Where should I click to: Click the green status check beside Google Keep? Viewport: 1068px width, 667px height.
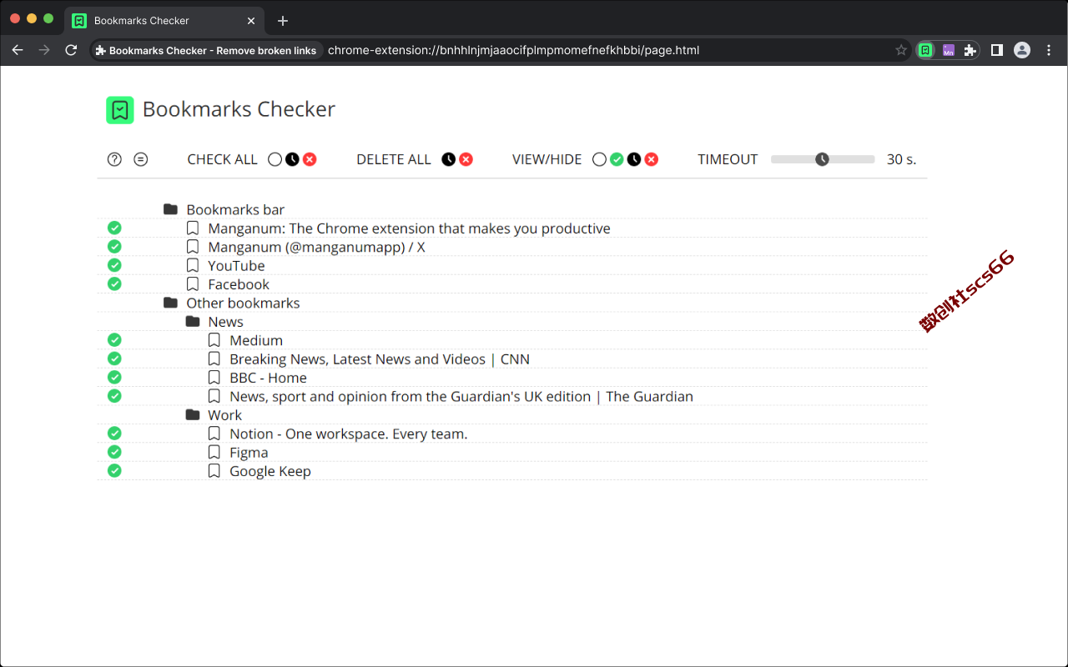[x=114, y=470]
